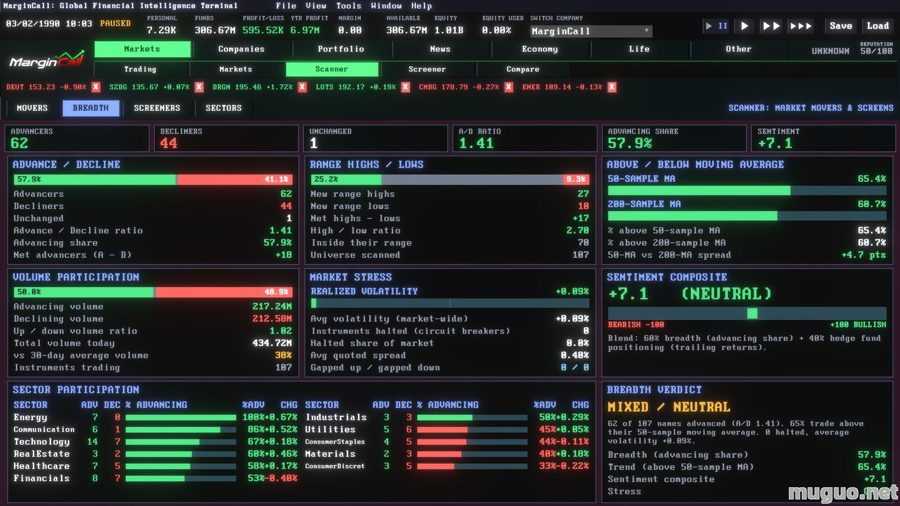Switch scanner view to SCREENERS
Viewport: 900px width, 506px height.
click(x=157, y=108)
